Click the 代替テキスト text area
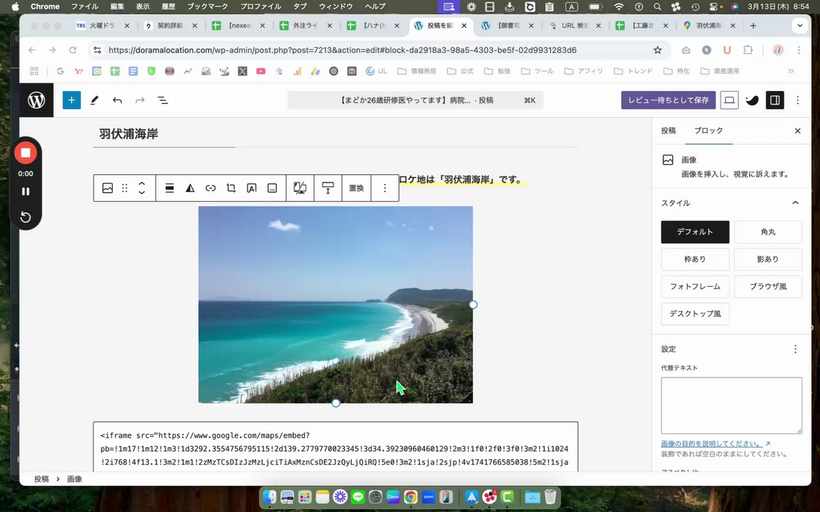820x512 pixels. [x=732, y=406]
